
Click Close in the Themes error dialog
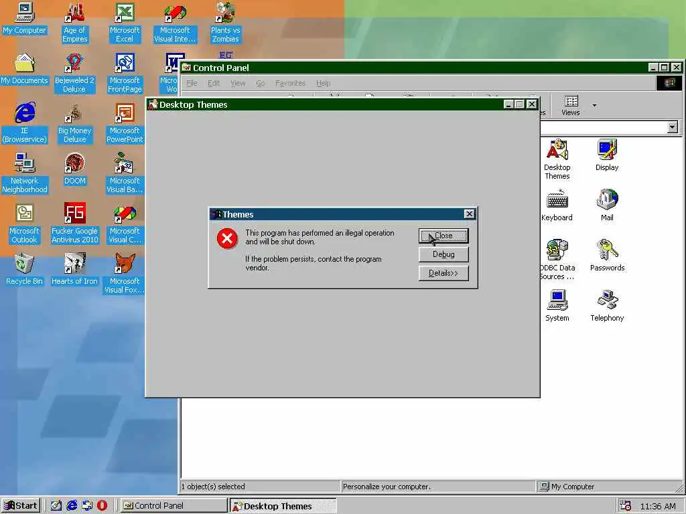(443, 236)
